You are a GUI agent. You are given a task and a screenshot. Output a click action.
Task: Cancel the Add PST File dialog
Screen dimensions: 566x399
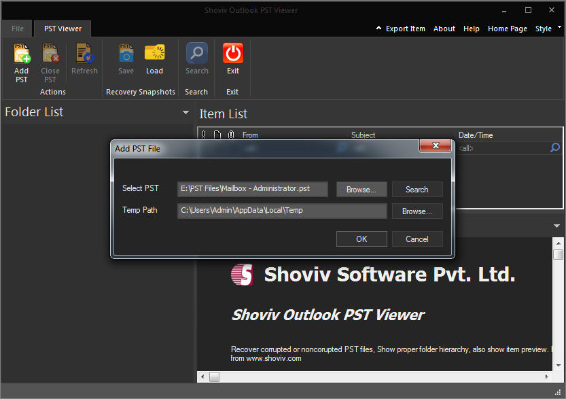pyautogui.click(x=417, y=239)
